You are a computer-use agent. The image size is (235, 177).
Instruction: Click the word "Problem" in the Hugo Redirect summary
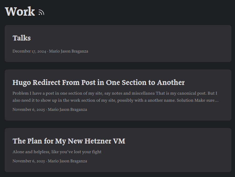point(20,93)
